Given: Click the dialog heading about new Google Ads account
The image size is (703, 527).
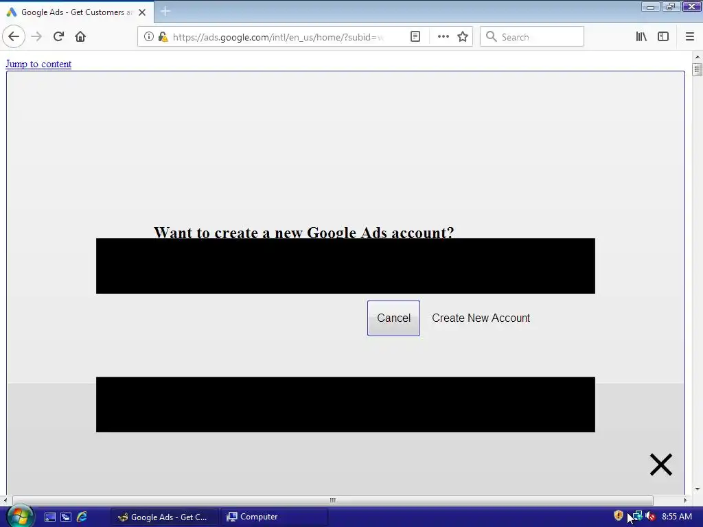Looking at the screenshot, I should pos(303,232).
